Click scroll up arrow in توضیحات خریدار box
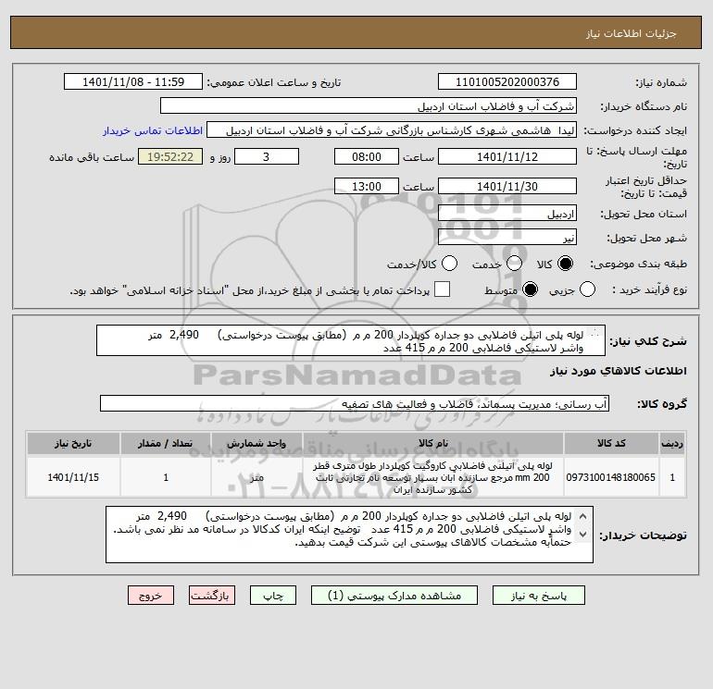This screenshot has width=713, height=689. pyautogui.click(x=582, y=516)
